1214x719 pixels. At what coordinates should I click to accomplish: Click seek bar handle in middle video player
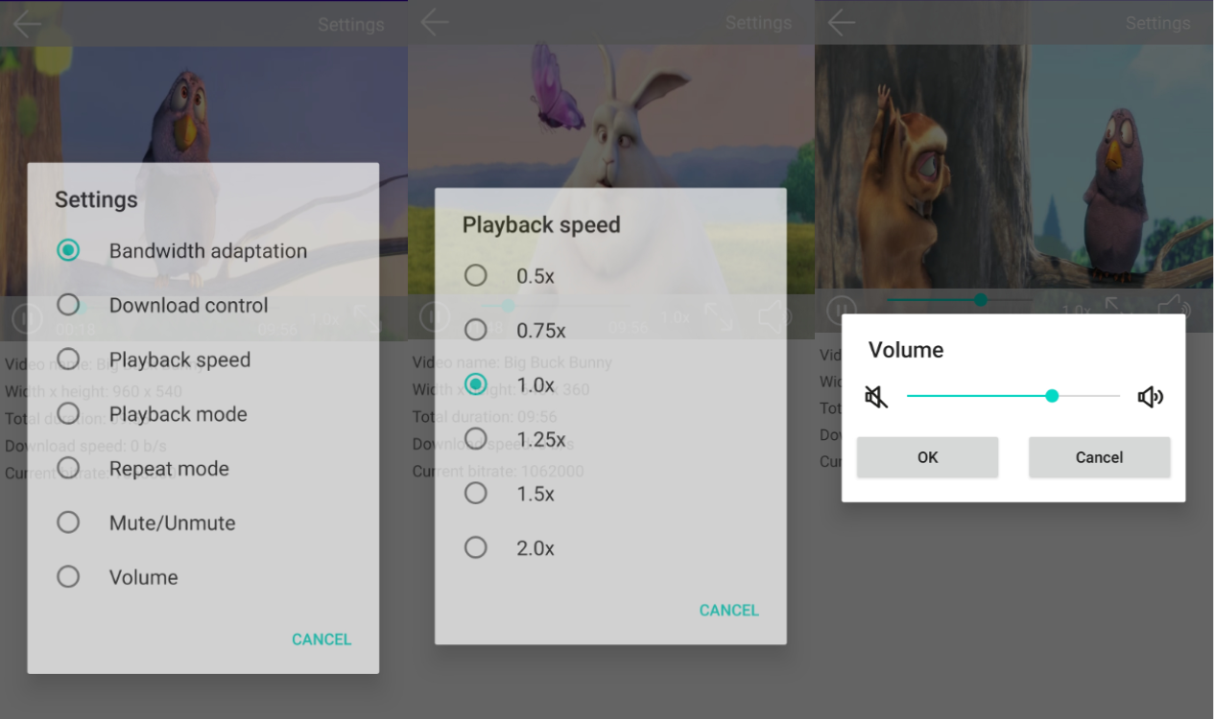[x=509, y=306]
